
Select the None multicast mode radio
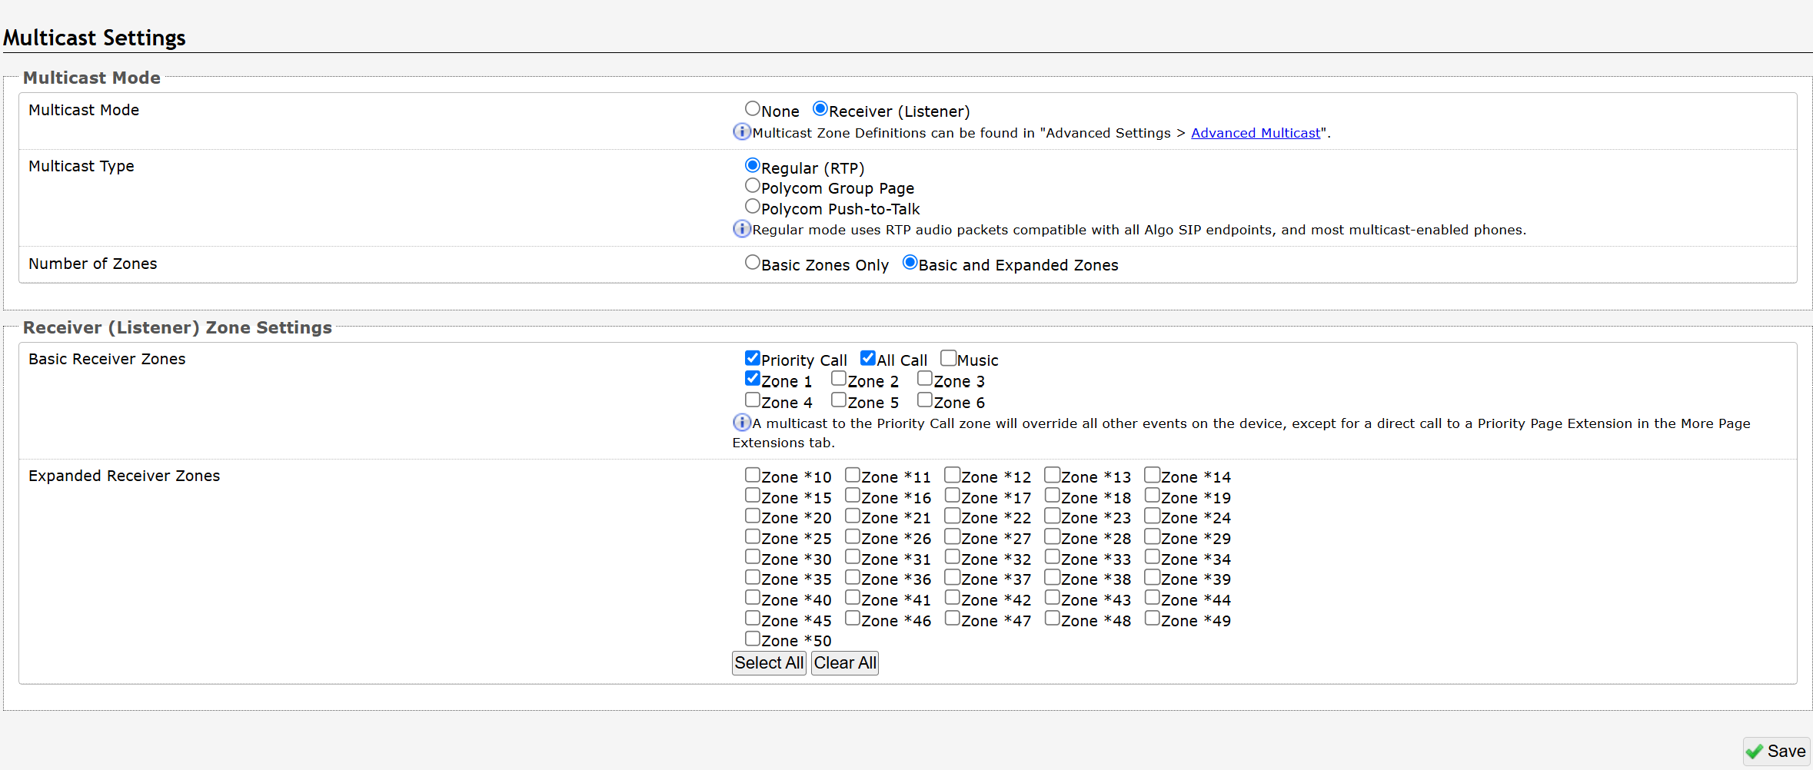(x=753, y=109)
